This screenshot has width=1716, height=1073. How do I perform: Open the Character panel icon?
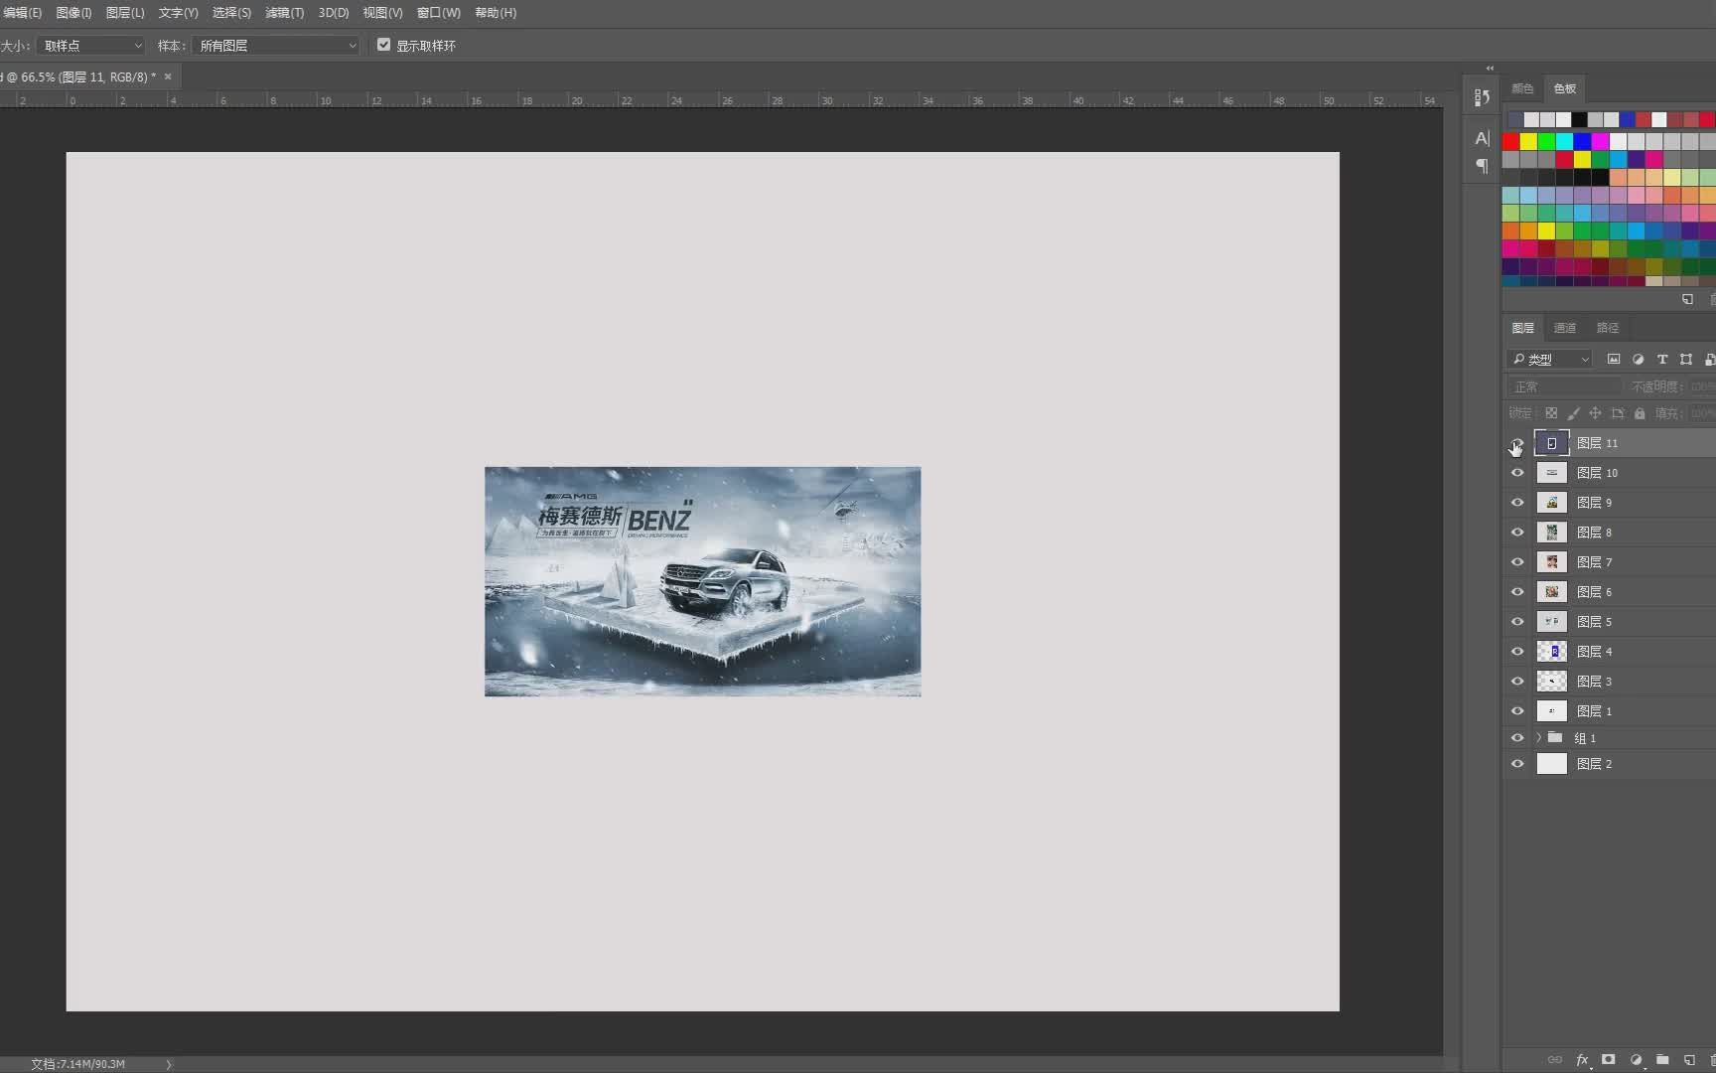(1482, 138)
